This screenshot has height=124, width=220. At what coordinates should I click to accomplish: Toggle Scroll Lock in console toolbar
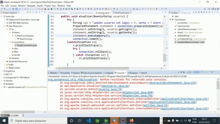pos(190,72)
